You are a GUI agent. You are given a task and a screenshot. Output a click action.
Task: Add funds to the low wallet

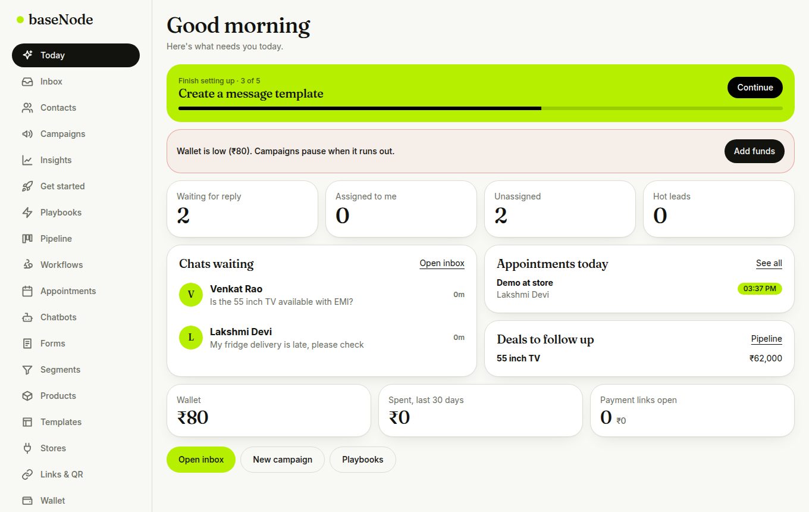(x=754, y=151)
